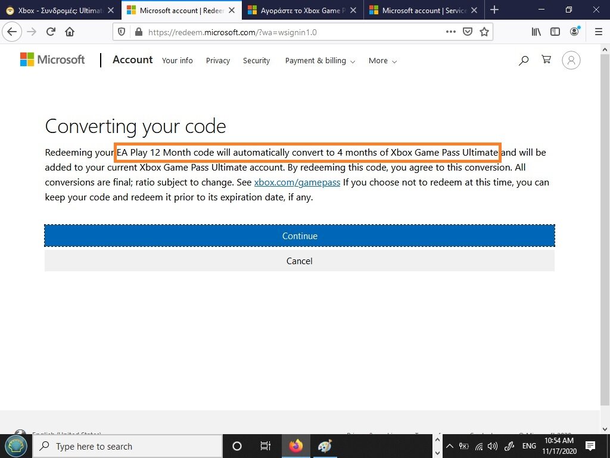Select the Microsoft account Redeem tab
Viewport: 610px width, 458px height.
click(182, 11)
